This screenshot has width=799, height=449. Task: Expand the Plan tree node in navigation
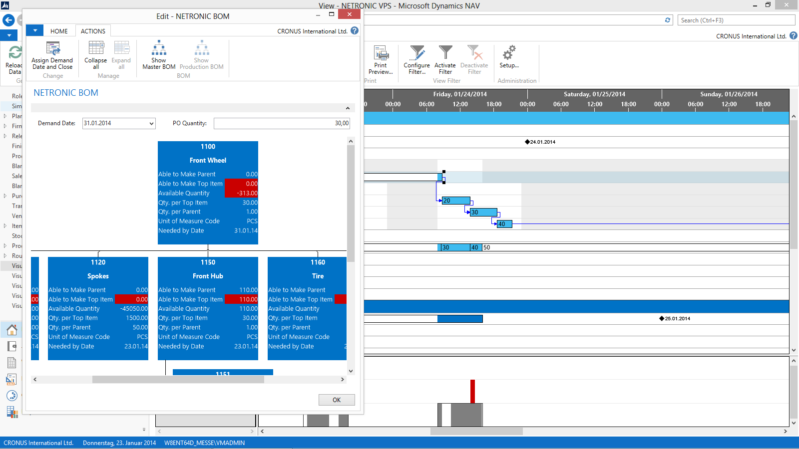[5, 116]
